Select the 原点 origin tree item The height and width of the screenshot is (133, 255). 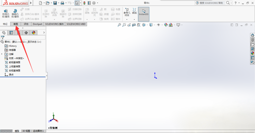tap(9, 75)
